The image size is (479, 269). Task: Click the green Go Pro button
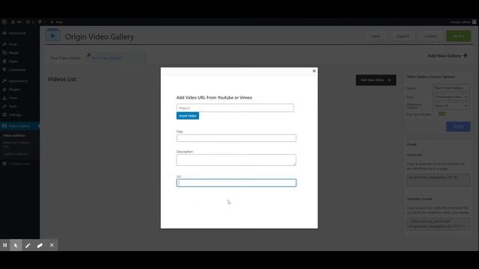click(458, 36)
